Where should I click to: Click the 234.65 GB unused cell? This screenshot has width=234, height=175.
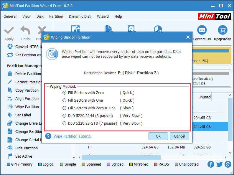click(x=202, y=118)
